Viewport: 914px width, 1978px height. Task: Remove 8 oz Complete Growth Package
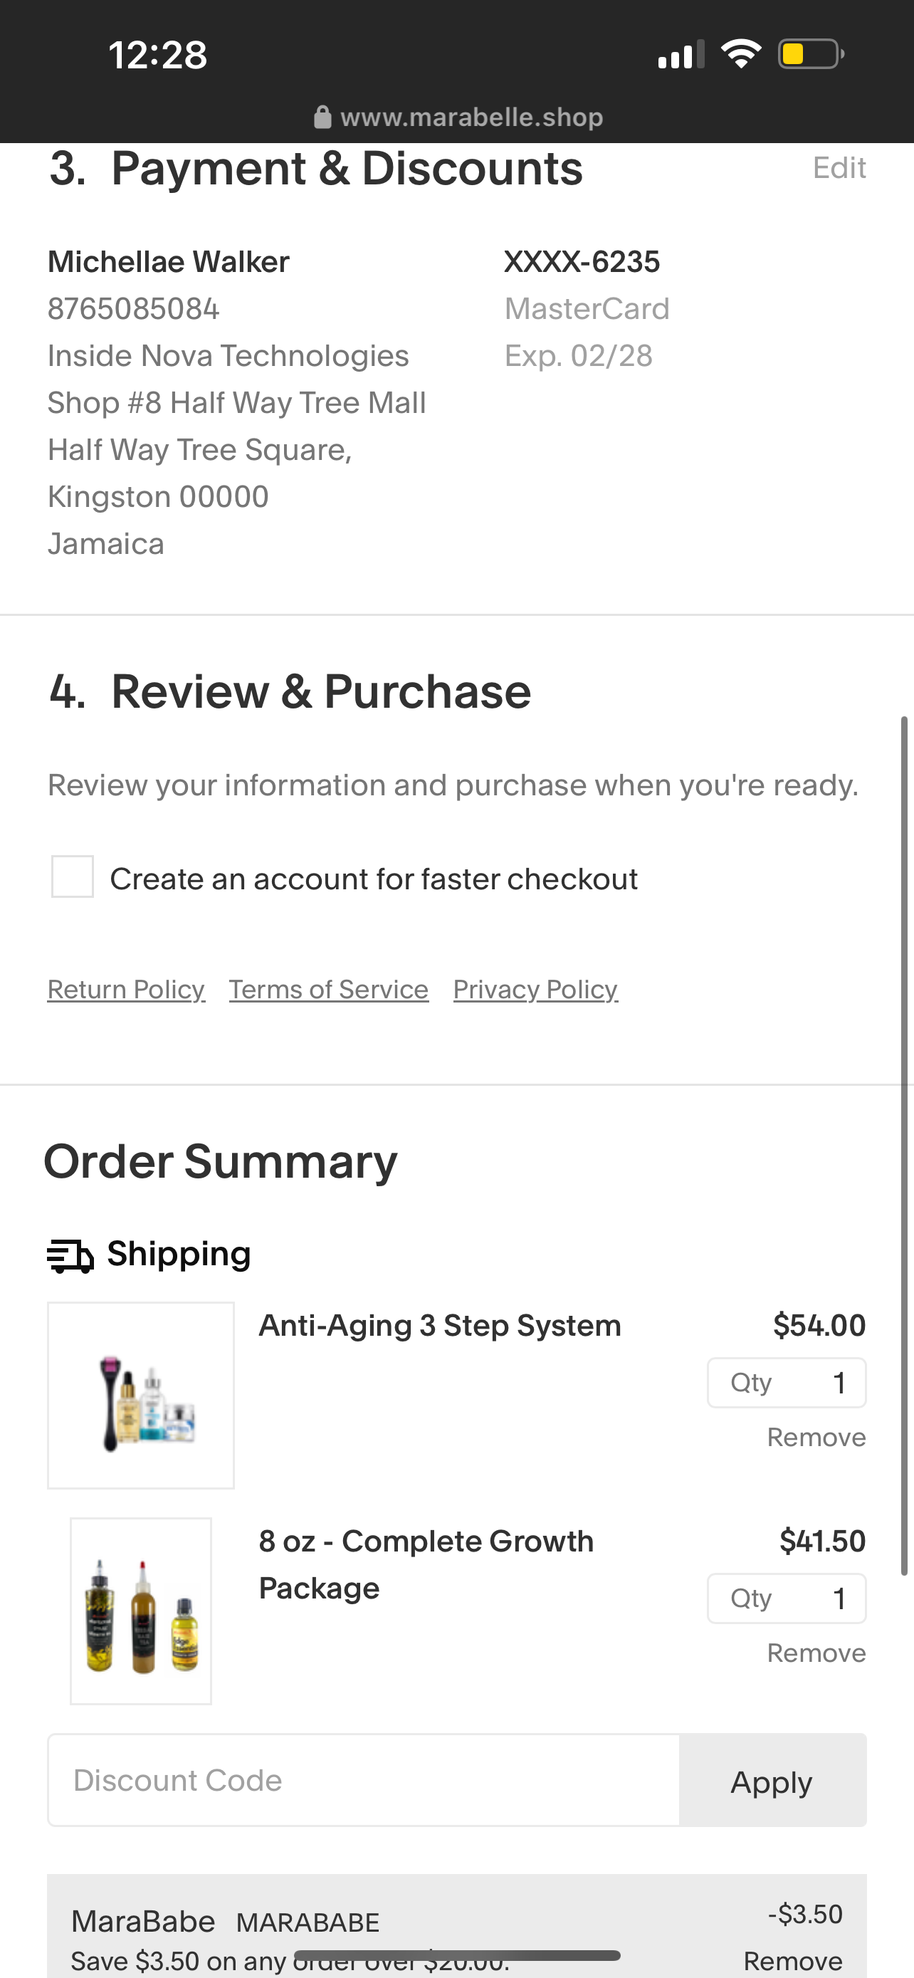[816, 1653]
